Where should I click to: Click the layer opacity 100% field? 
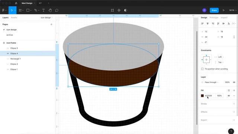227,82
